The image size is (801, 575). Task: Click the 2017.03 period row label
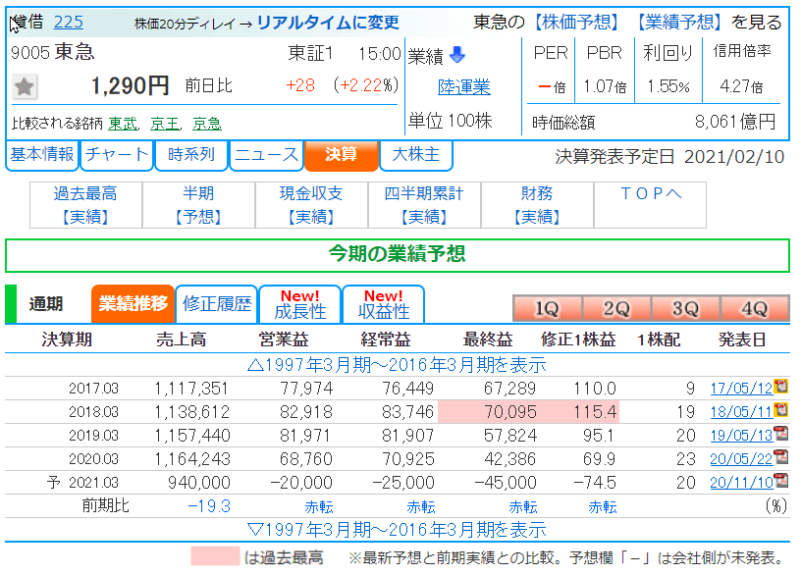(93, 389)
